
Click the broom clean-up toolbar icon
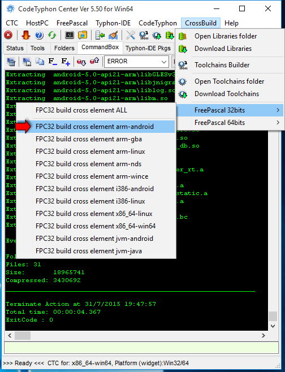[x=113, y=36]
